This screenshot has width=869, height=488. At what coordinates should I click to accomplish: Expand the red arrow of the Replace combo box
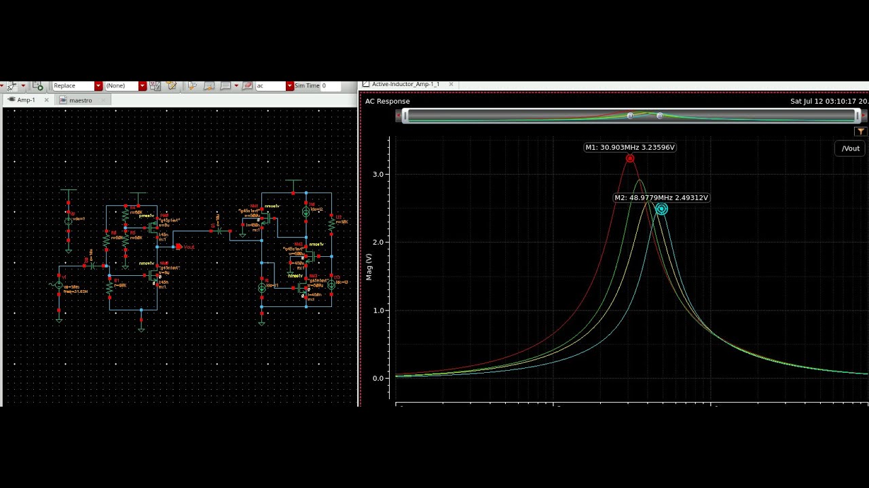click(x=98, y=86)
